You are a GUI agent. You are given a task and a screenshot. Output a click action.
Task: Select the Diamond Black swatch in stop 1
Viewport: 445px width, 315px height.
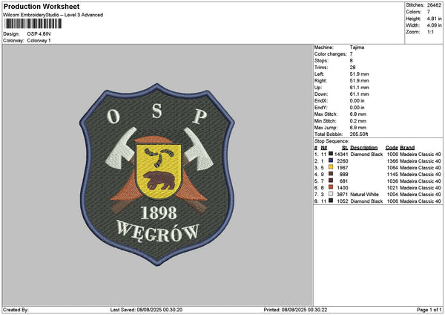coord(331,154)
